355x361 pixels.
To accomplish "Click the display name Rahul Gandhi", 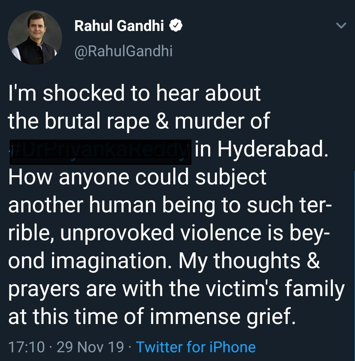I will coord(119,26).
